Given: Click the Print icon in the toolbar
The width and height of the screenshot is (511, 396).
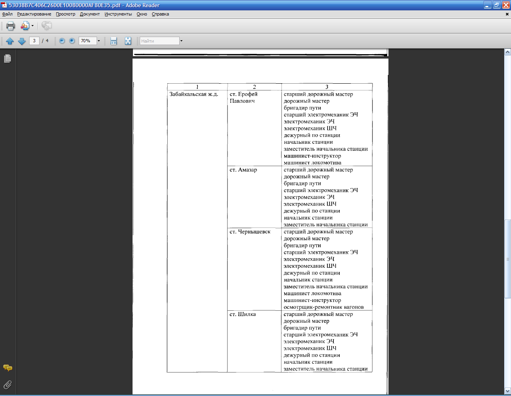Looking at the screenshot, I should click(10, 26).
